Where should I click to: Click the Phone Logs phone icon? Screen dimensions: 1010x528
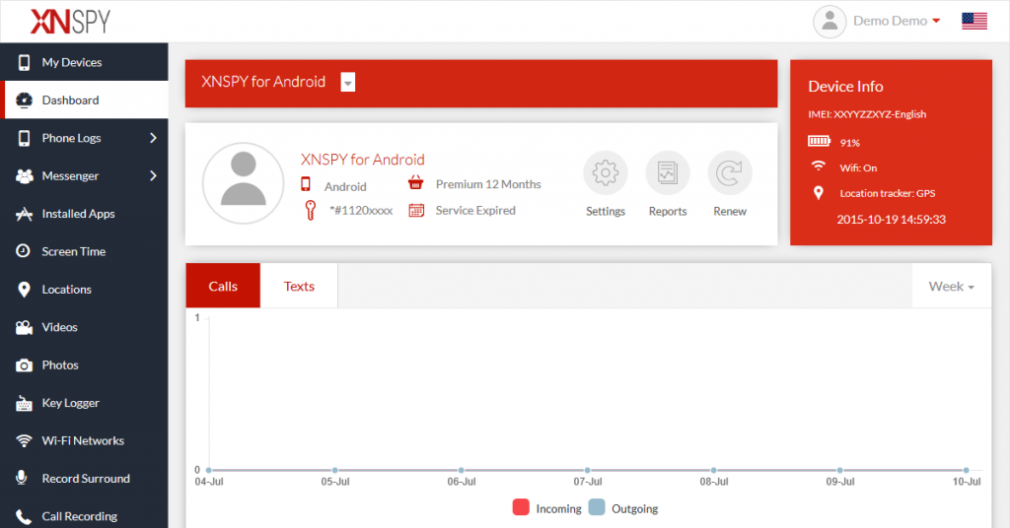coord(24,138)
